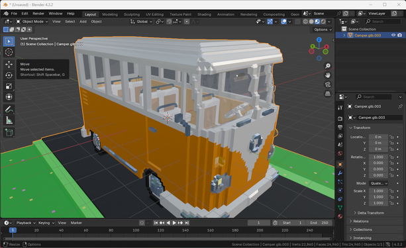The image size is (406, 248).
Task: Open the Material properties tab
Action: 340,216
